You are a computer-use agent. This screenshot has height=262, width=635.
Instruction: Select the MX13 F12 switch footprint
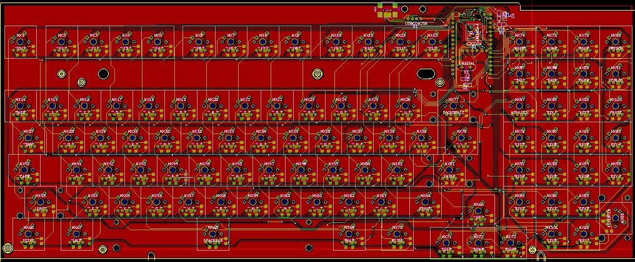coord(432,42)
